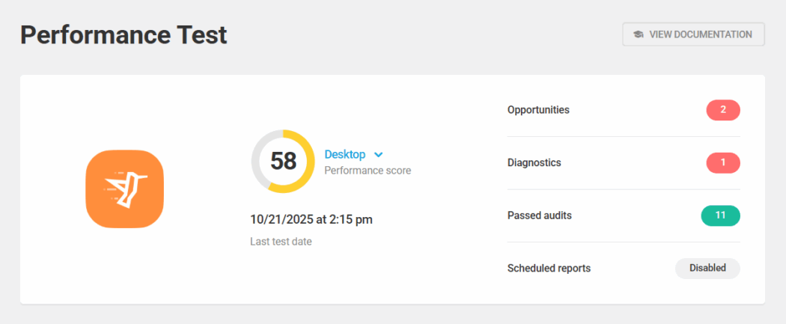Click the Performance score caption text
The image size is (786, 324).
368,171
